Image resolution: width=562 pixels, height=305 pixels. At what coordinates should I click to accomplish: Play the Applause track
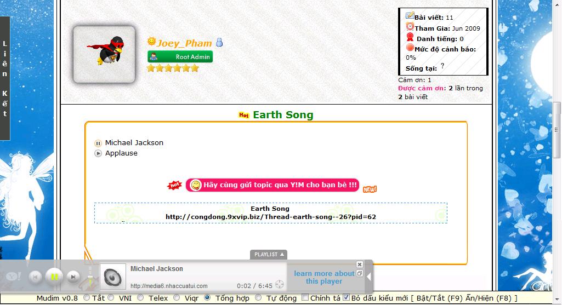[x=98, y=154]
